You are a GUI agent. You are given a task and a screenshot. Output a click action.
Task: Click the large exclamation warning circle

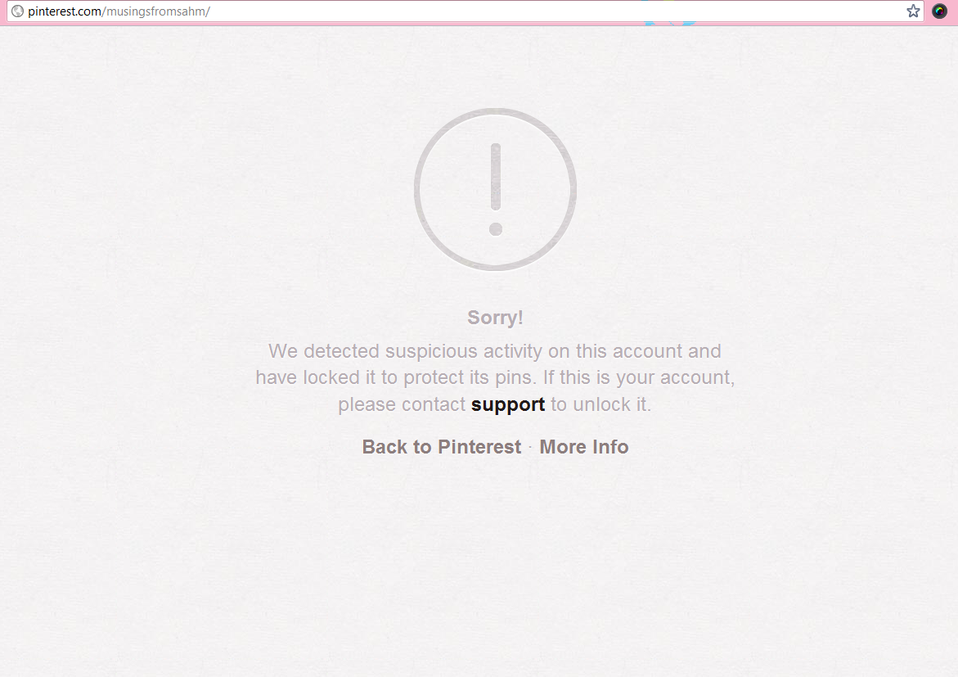[x=496, y=189]
